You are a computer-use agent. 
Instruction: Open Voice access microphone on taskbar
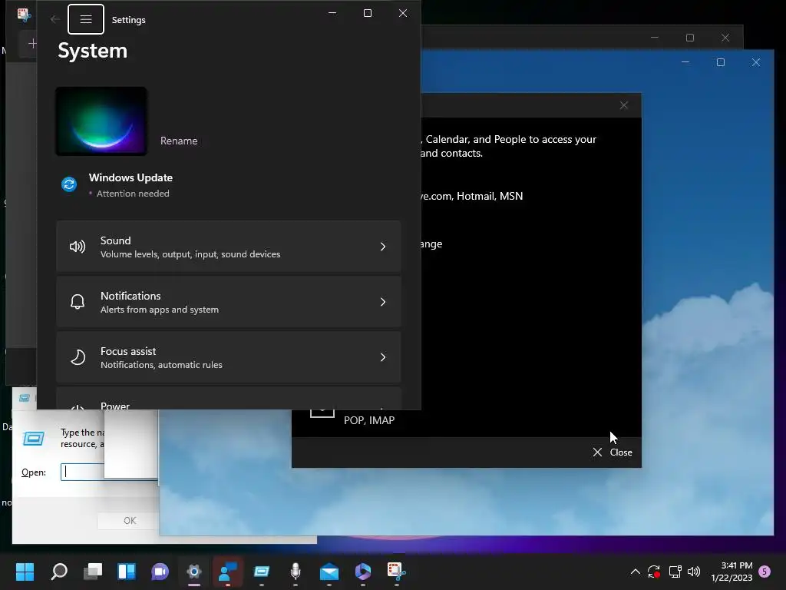(x=296, y=572)
